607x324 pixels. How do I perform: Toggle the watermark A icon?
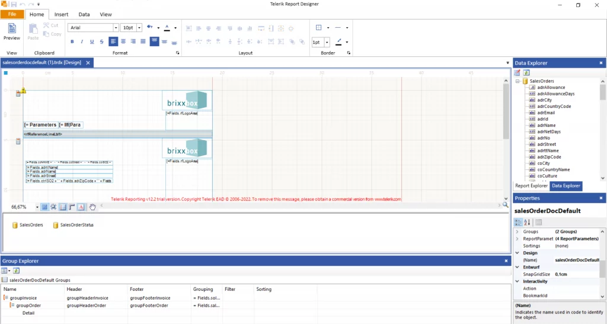click(81, 207)
